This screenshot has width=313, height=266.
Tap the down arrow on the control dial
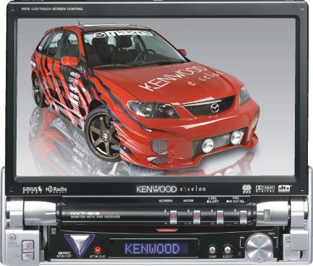(260, 258)
